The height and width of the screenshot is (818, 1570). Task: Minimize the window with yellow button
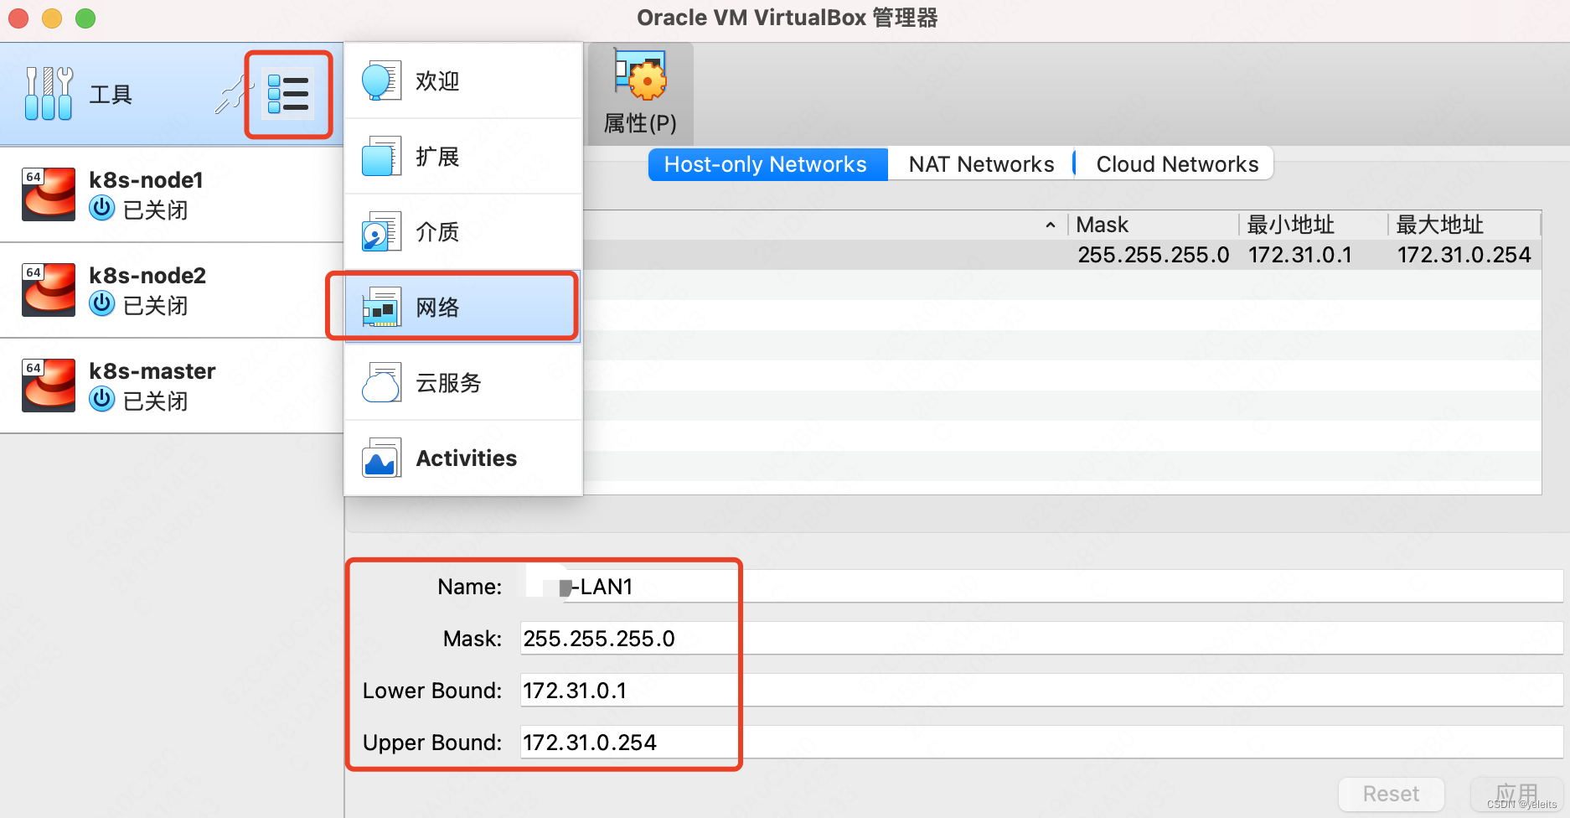click(x=52, y=18)
